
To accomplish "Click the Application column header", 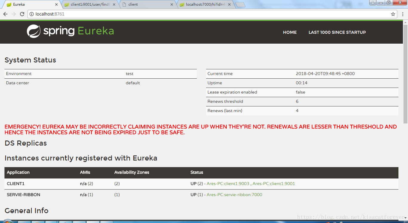I will [18, 172].
